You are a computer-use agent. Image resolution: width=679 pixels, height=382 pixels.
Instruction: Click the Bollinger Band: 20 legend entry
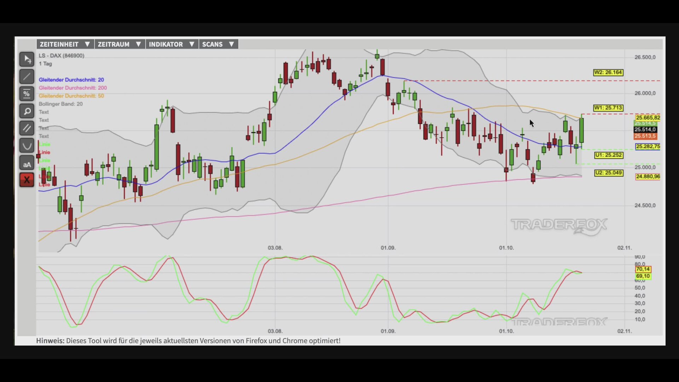[x=60, y=104]
